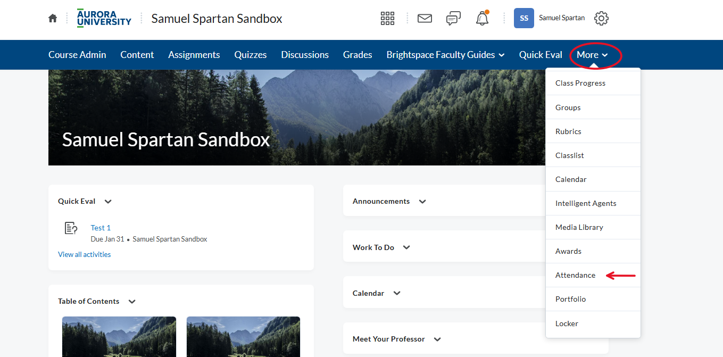Select Classlist from the More menu
Viewport: 723px width, 357px height.
[593, 155]
